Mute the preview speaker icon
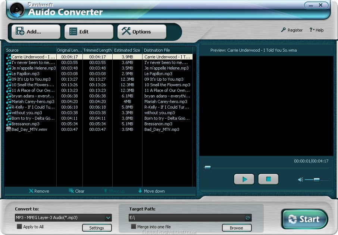Screen dimensions: 338x235 click(300, 180)
